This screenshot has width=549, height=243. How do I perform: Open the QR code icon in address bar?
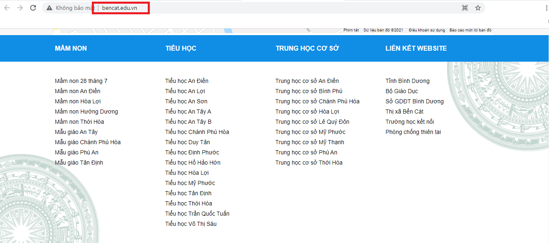pos(465,8)
